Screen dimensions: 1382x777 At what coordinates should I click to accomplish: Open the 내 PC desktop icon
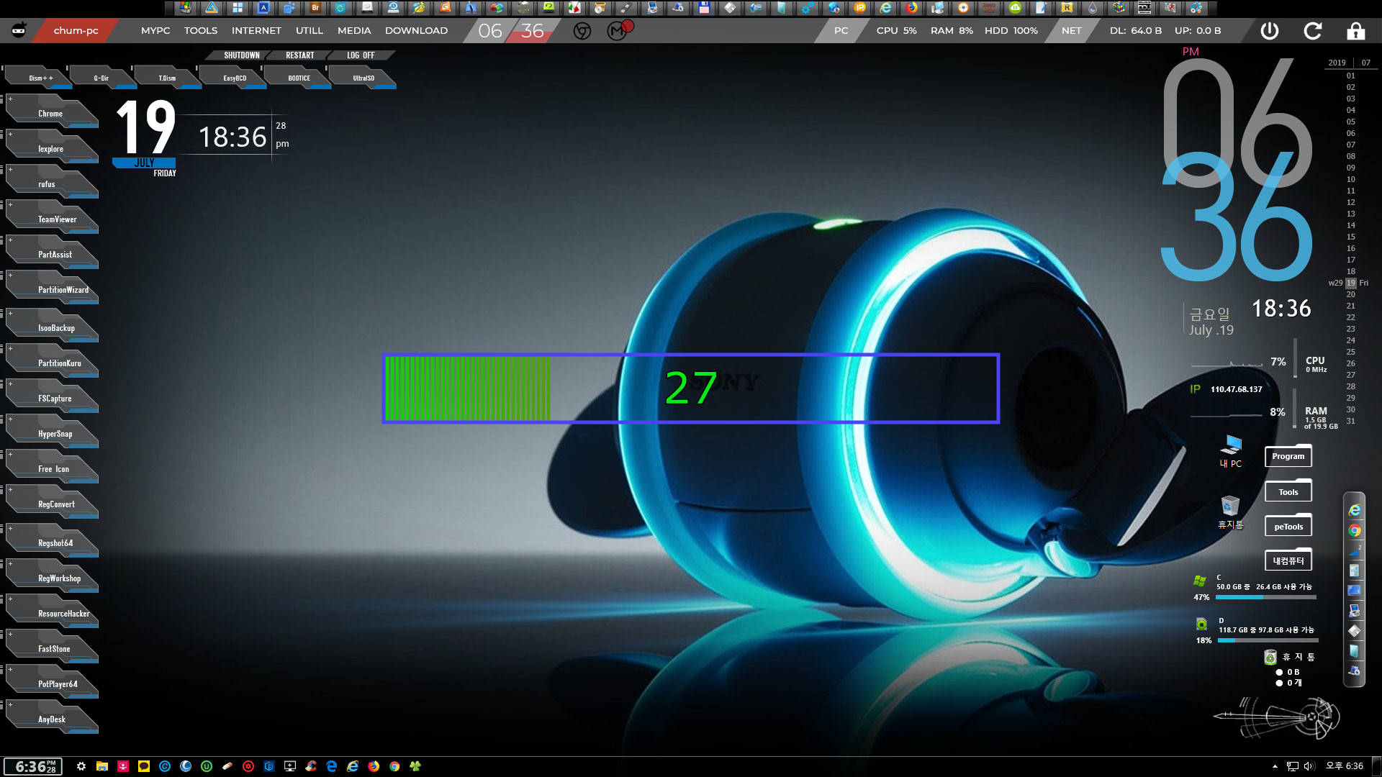tap(1231, 451)
